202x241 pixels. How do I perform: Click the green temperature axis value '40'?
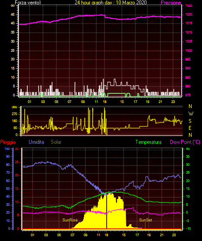(x=188, y=149)
